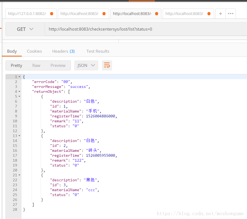Click the value 1526005955000

tap(101, 155)
